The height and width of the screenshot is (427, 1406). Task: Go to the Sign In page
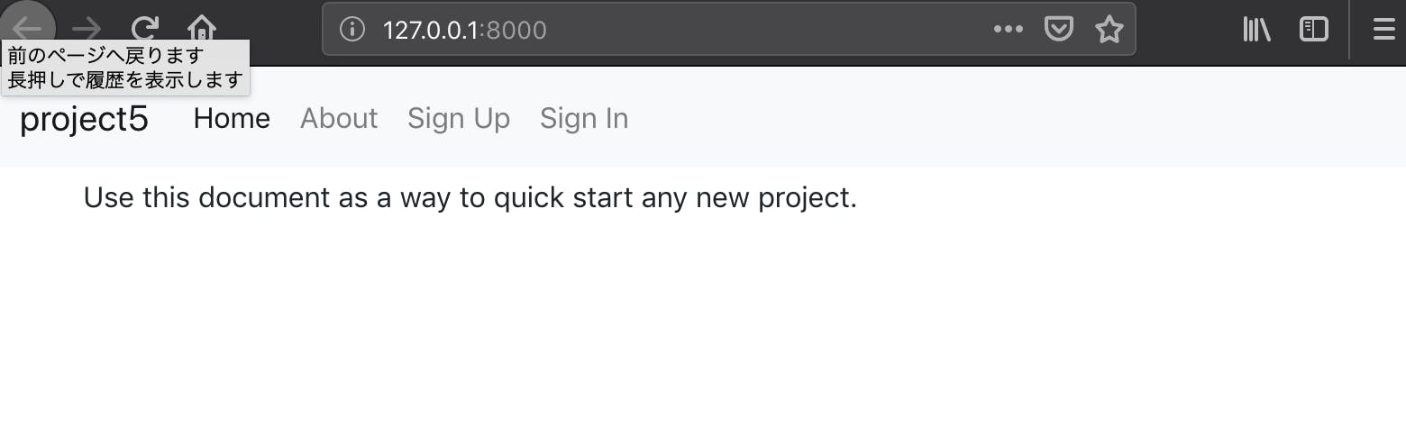coord(584,119)
